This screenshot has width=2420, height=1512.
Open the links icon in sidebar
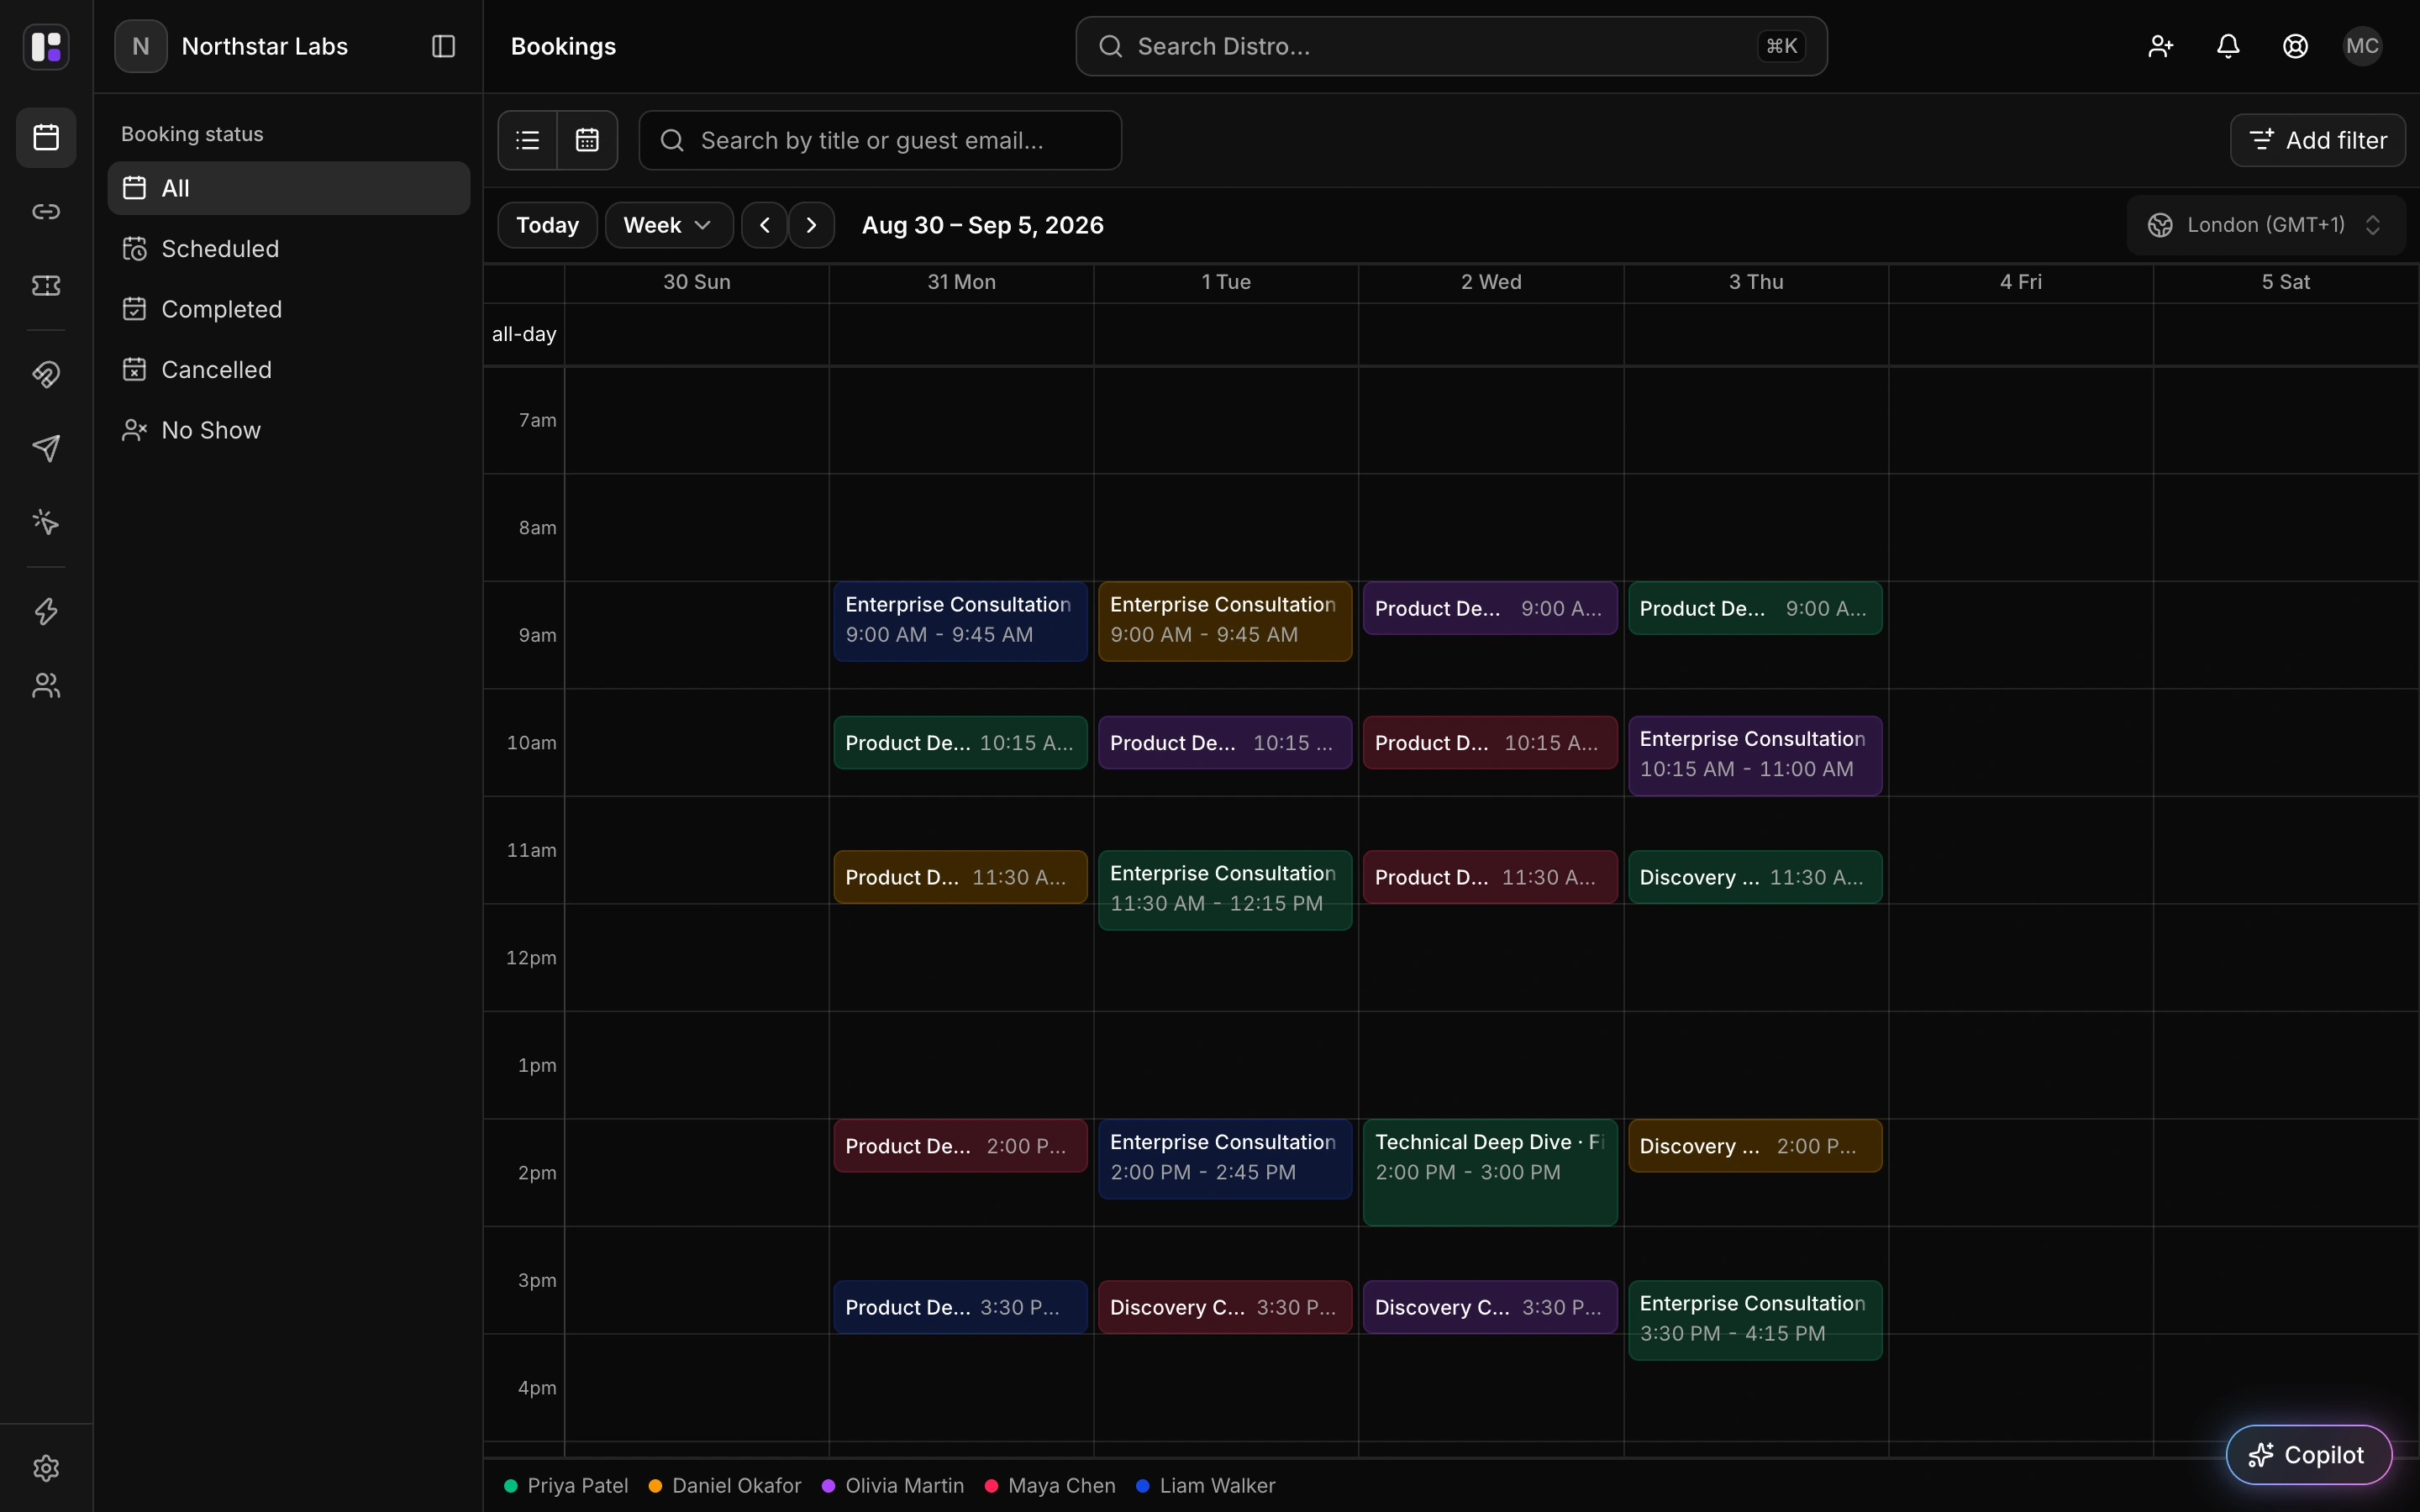46,211
